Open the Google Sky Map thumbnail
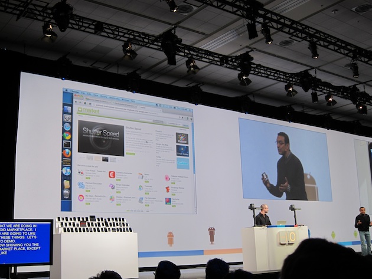This screenshot has height=279, width=372. click(182, 151)
